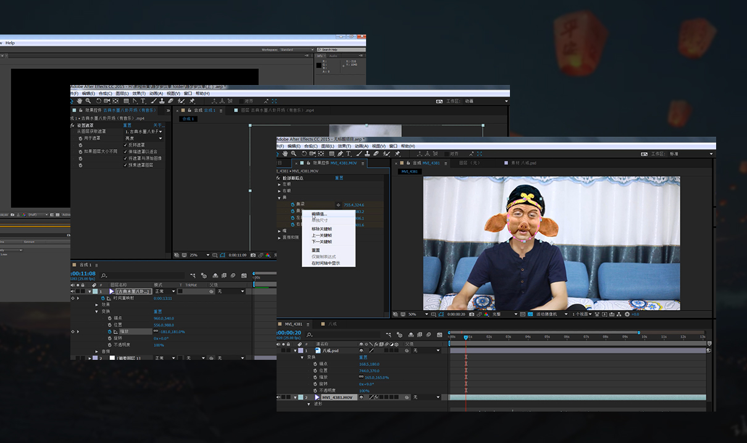
Task: Click the 八戒.psd layer name in the timeline
Action: [x=330, y=351]
